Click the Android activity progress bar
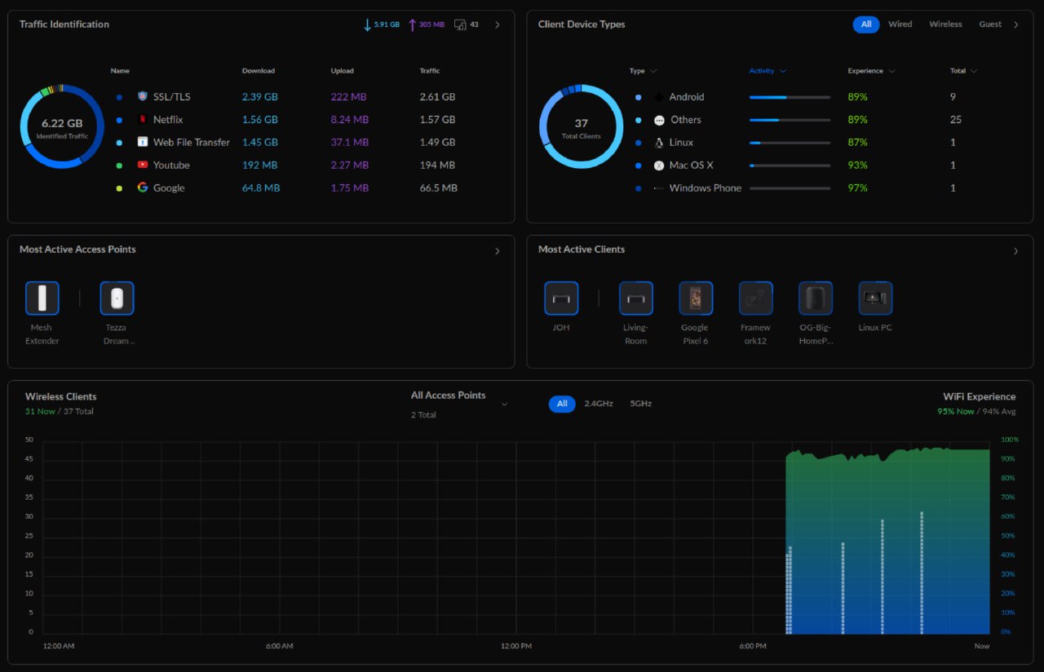The width and height of the screenshot is (1044, 672). [x=790, y=97]
